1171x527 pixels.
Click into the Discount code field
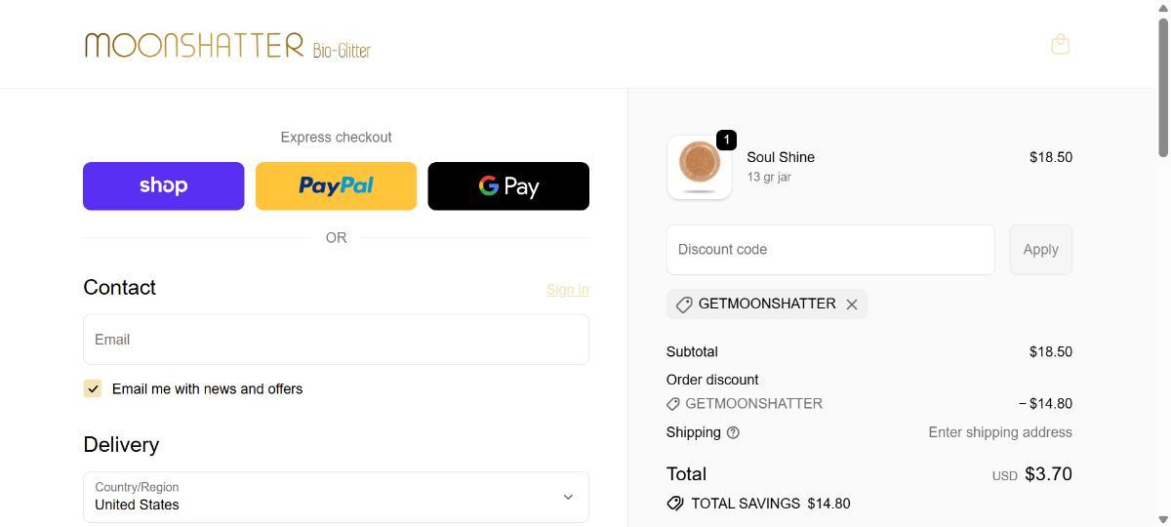pyautogui.click(x=830, y=250)
